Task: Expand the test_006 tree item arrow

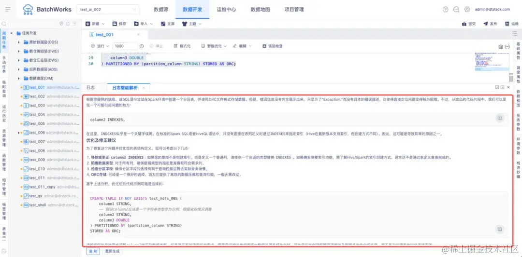Action: 19,133
